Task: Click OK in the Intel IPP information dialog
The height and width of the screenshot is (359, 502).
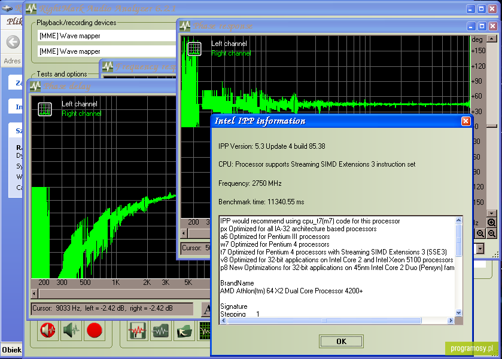Action: (341, 342)
